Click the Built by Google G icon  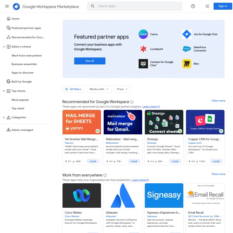9,82
